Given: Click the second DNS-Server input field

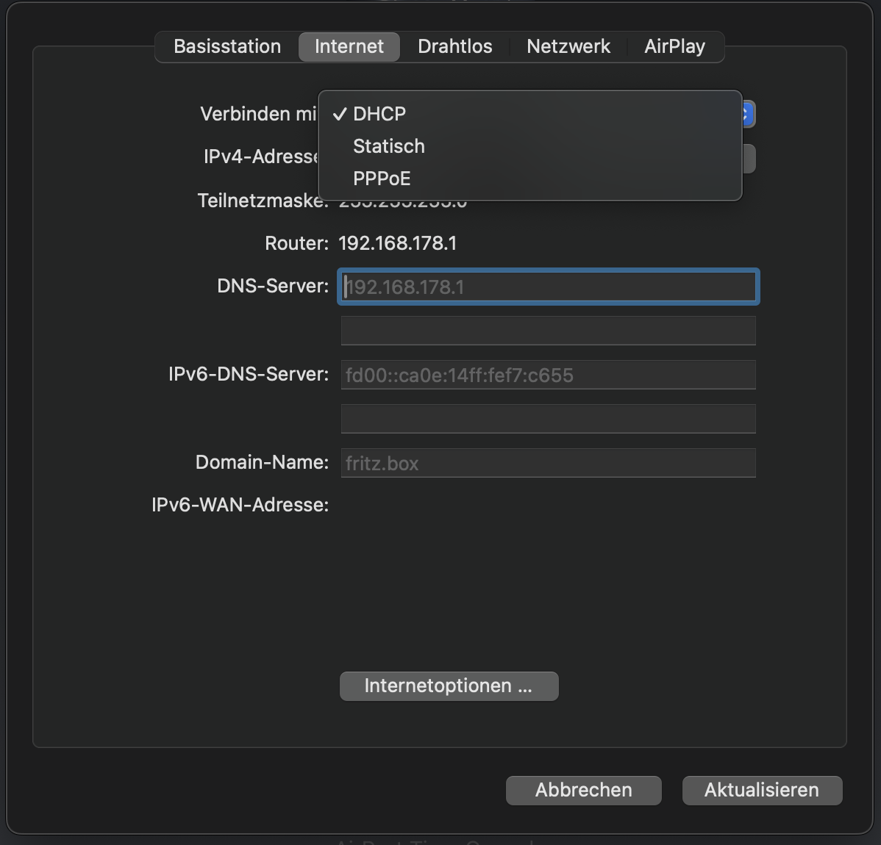Looking at the screenshot, I should click(x=548, y=331).
